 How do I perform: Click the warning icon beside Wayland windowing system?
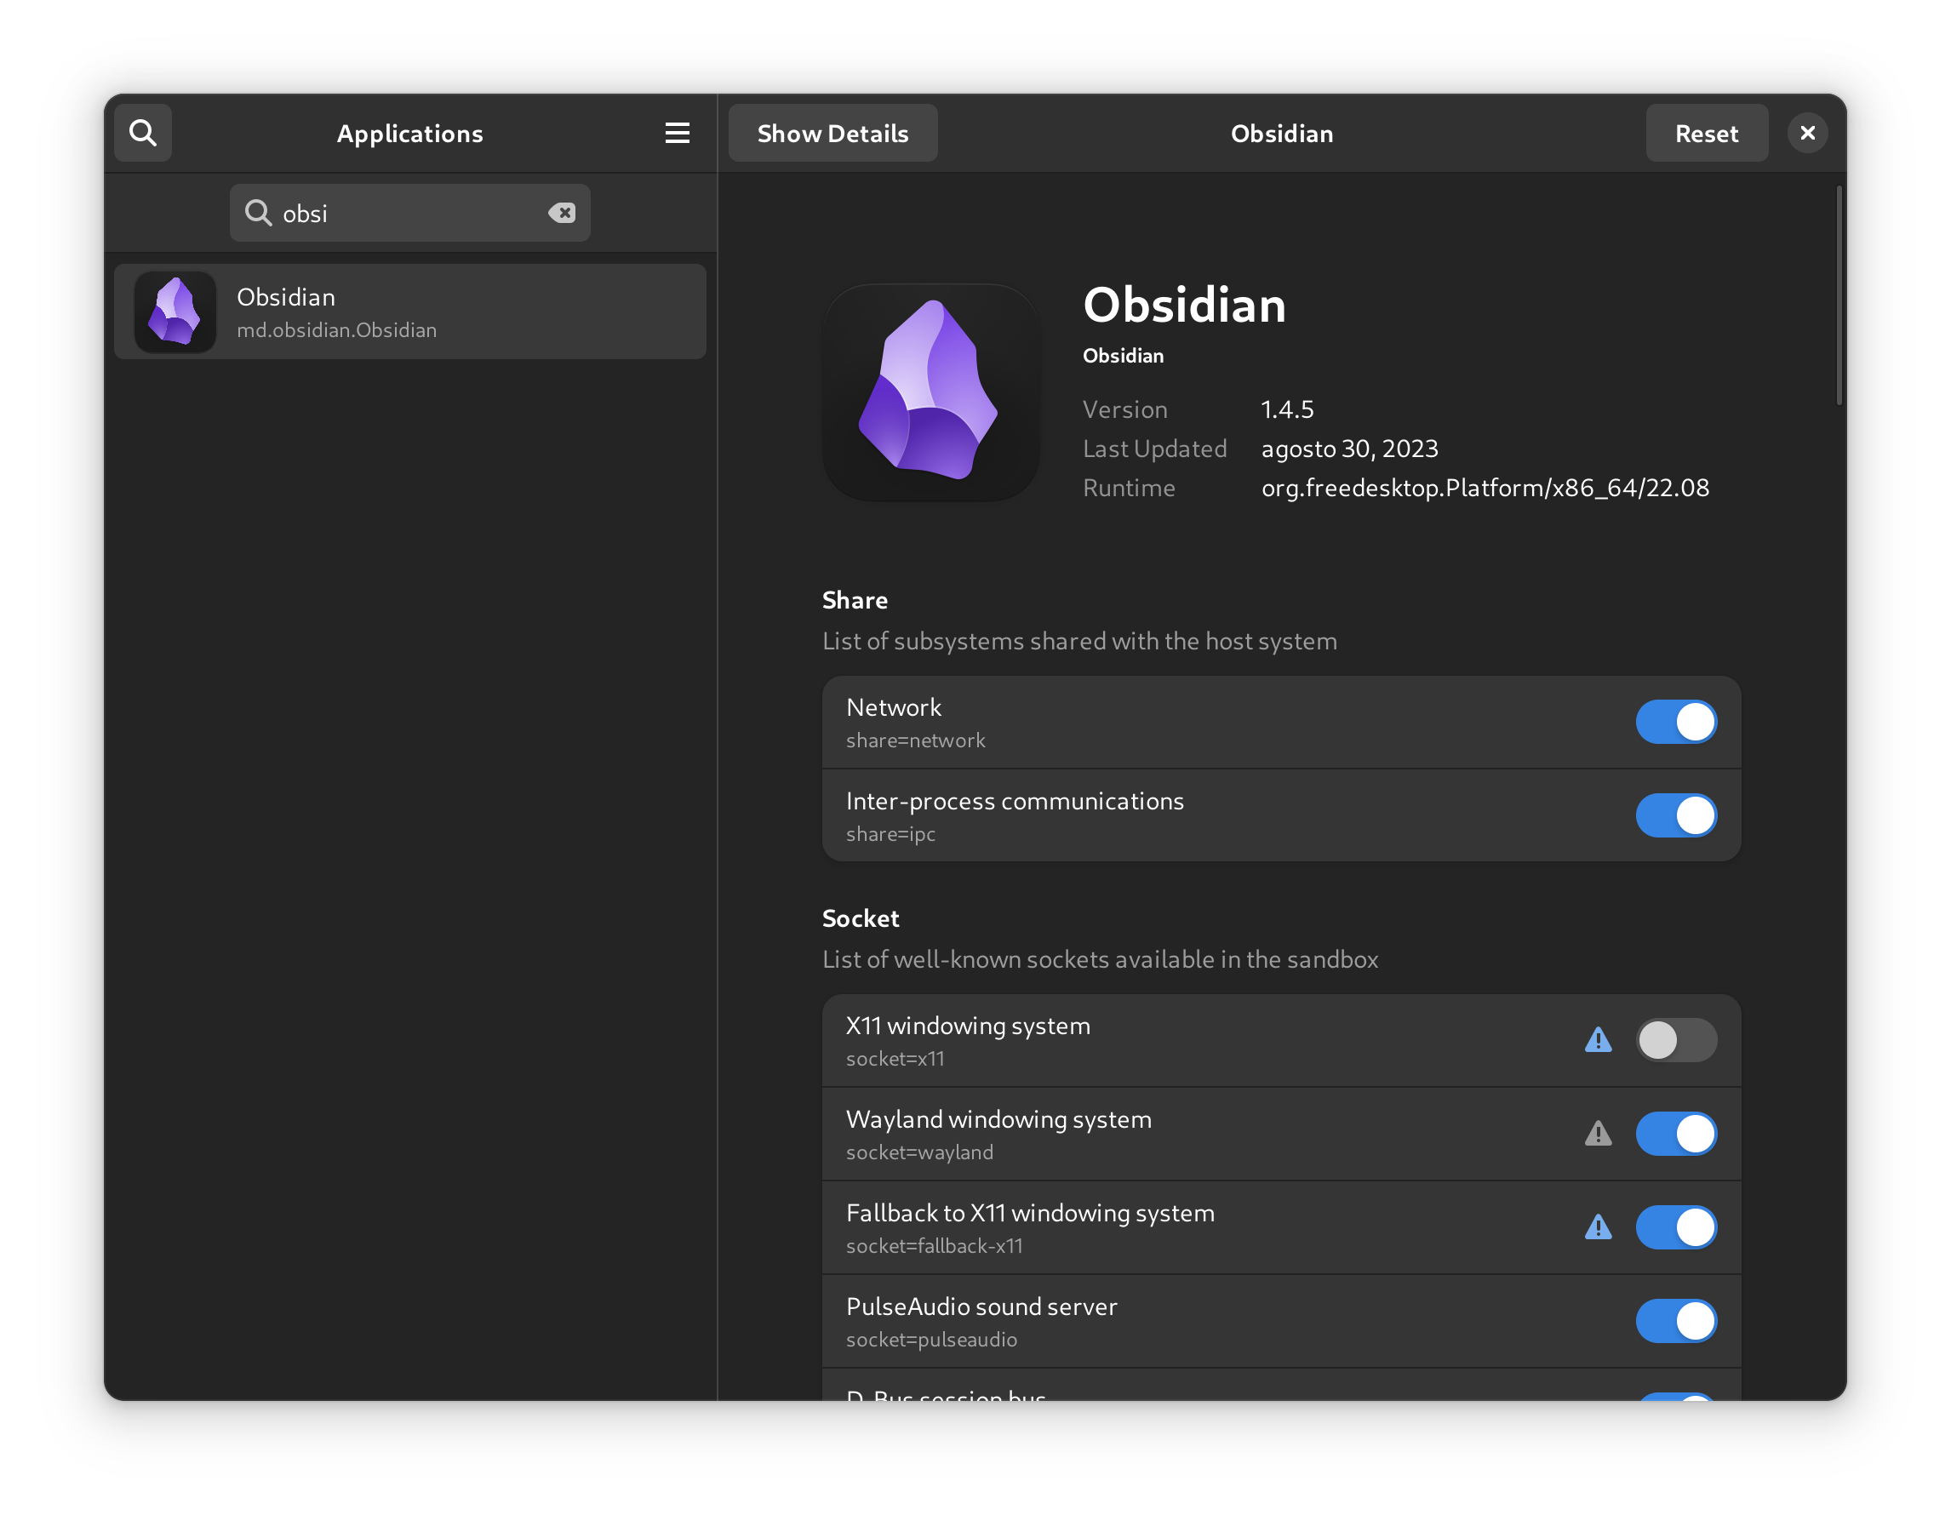1598,1134
